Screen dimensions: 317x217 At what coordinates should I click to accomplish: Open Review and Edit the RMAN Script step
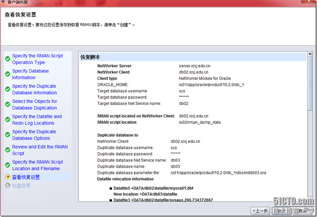click(40, 150)
